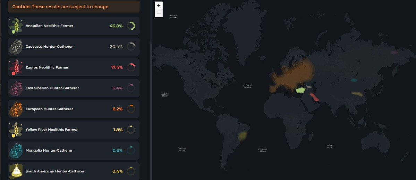Select the European Hunter-Gatherer label
This screenshot has height=180, width=416.
point(49,109)
